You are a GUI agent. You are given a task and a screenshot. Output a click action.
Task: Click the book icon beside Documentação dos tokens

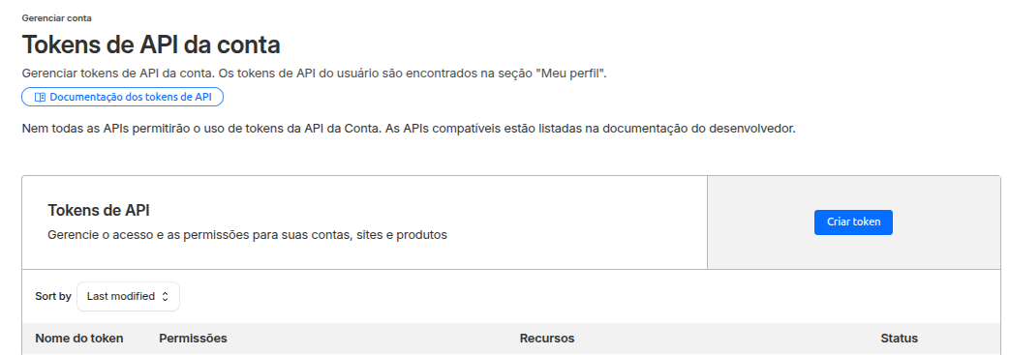(40, 97)
